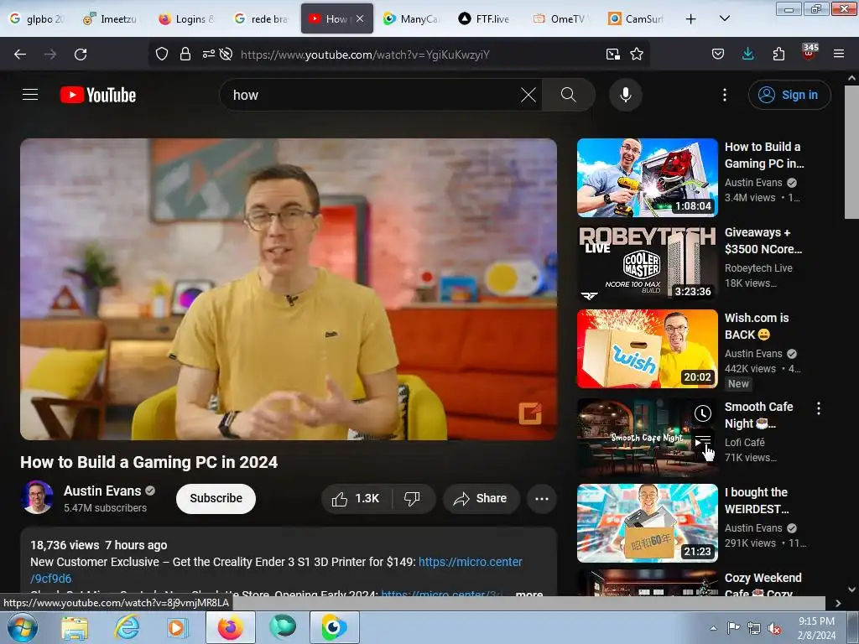The height and width of the screenshot is (644, 859).
Task: Click the video info card icon
Action: (530, 413)
